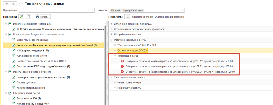This screenshot has width=273, height=105.
Task: Select the Предупреждение importance tag
Action: pyautogui.click(x=133, y=10)
